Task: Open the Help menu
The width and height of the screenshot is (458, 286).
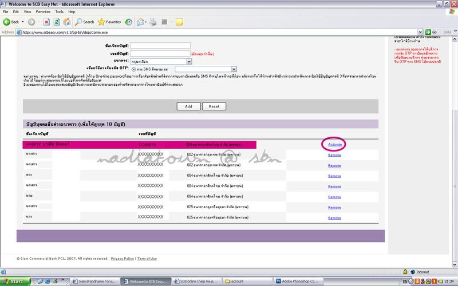Action: [x=72, y=11]
